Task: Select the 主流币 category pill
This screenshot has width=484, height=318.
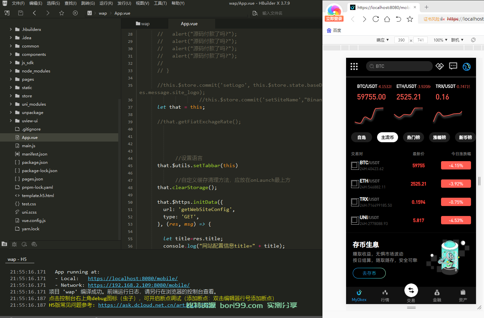Action: (x=387, y=137)
